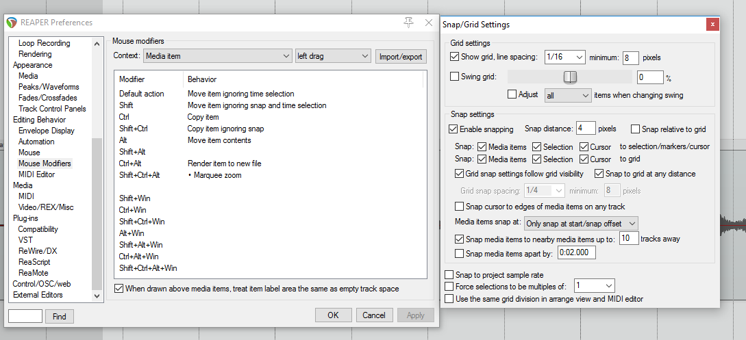Click the Snap distance pixels input field
This screenshot has height=340, width=746.
coord(585,128)
